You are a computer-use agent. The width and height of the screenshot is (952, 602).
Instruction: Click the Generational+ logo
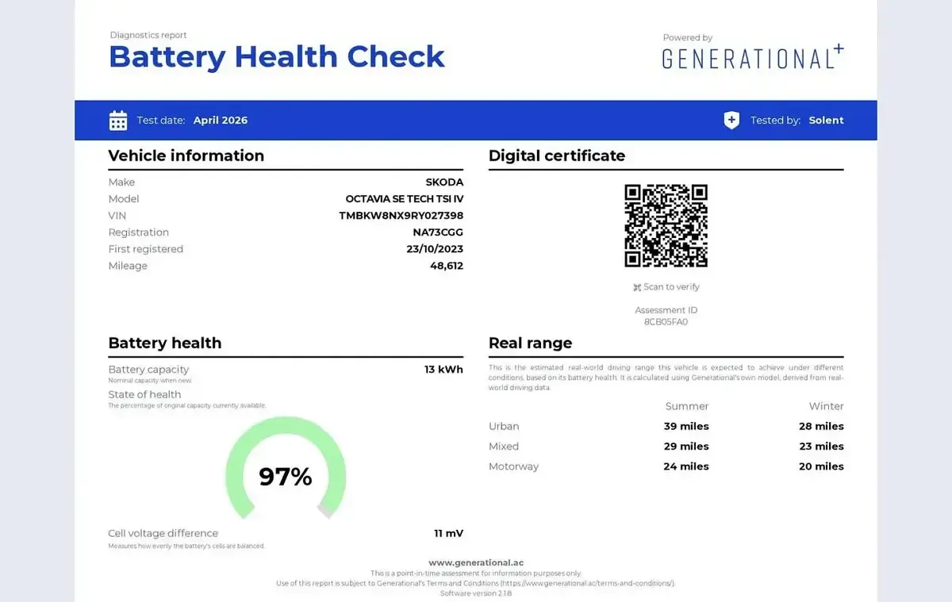click(x=753, y=57)
